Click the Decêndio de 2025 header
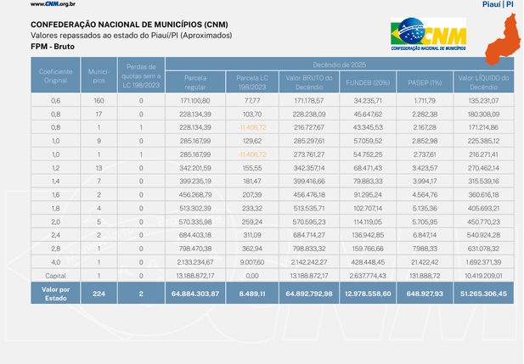 339,64
